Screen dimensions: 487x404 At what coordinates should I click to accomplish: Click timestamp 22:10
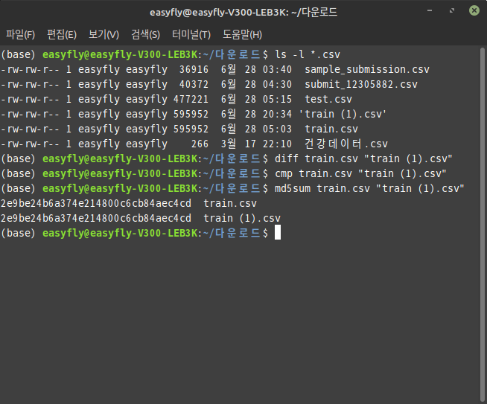277,144
